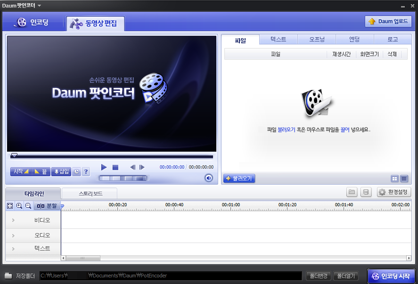Click the 분할 split button

(47, 206)
